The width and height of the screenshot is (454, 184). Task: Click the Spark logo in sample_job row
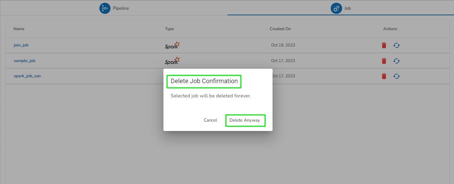tap(172, 61)
